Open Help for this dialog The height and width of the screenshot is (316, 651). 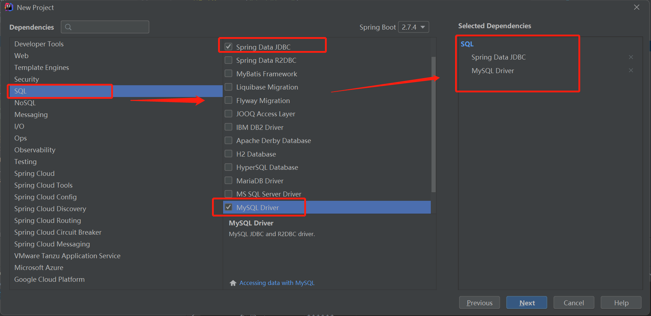(621, 302)
